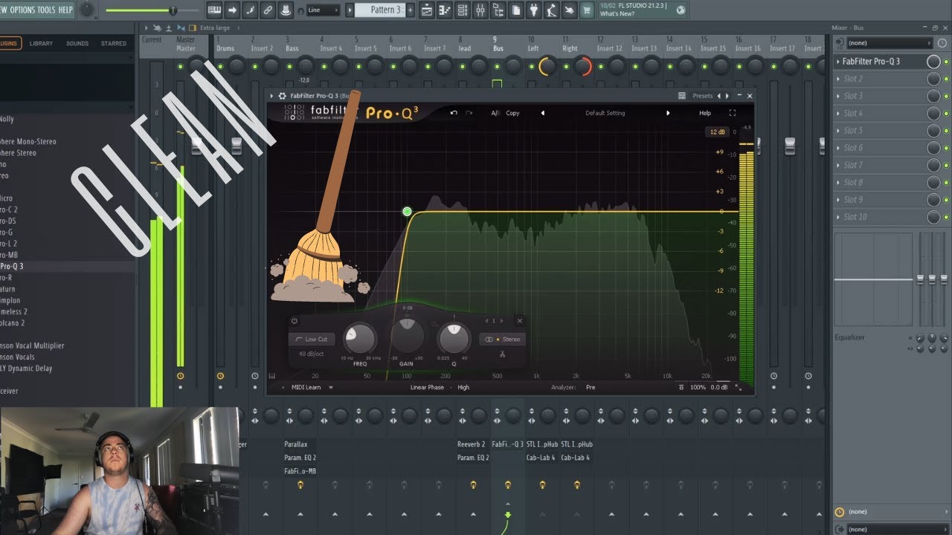952x535 pixels.
Task: Toggle Slot 10 enable LED
Action: [x=946, y=217]
